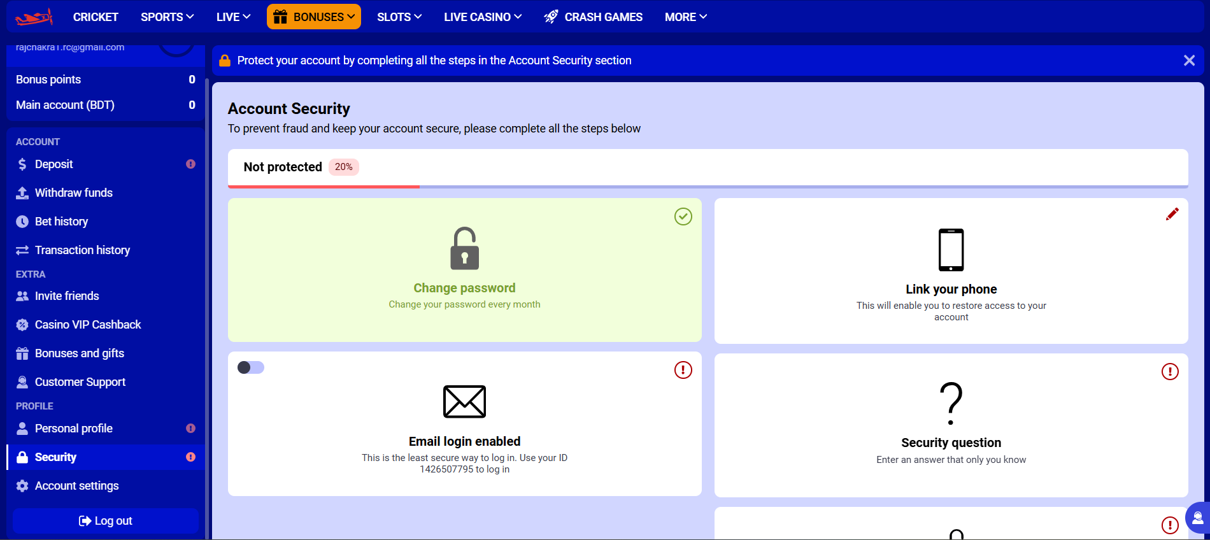Click the upload icon beside Withdraw funds

(x=22, y=193)
